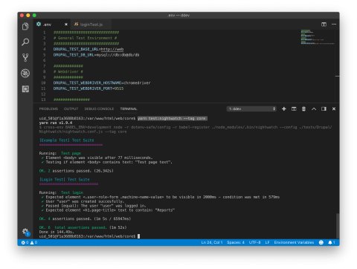The width and height of the screenshot is (357, 269).
Task: Split the terminal pane
Action: click(294, 108)
